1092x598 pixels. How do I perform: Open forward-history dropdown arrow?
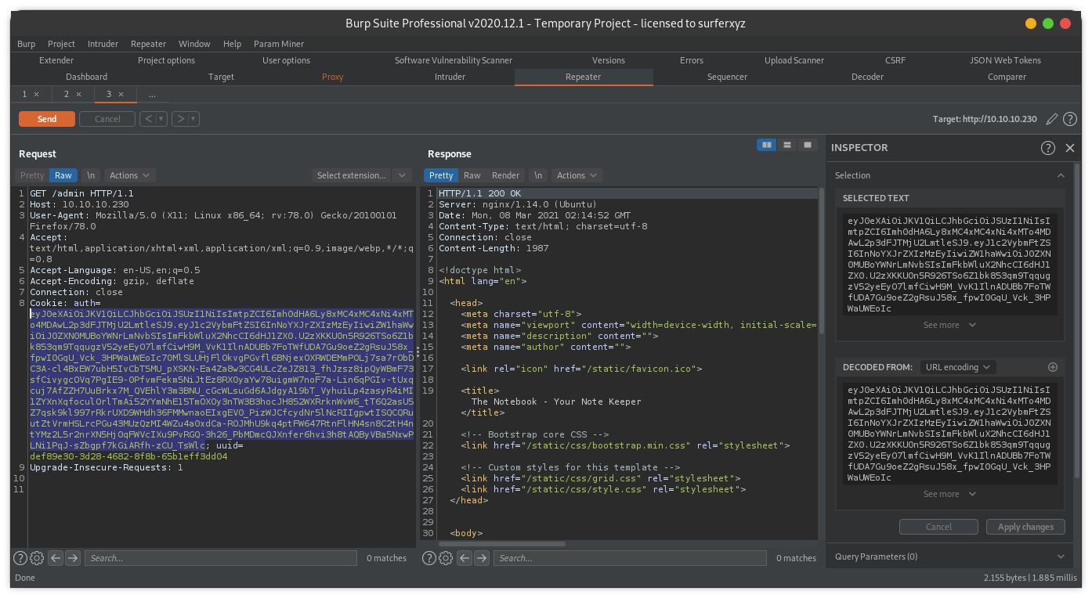tap(193, 119)
